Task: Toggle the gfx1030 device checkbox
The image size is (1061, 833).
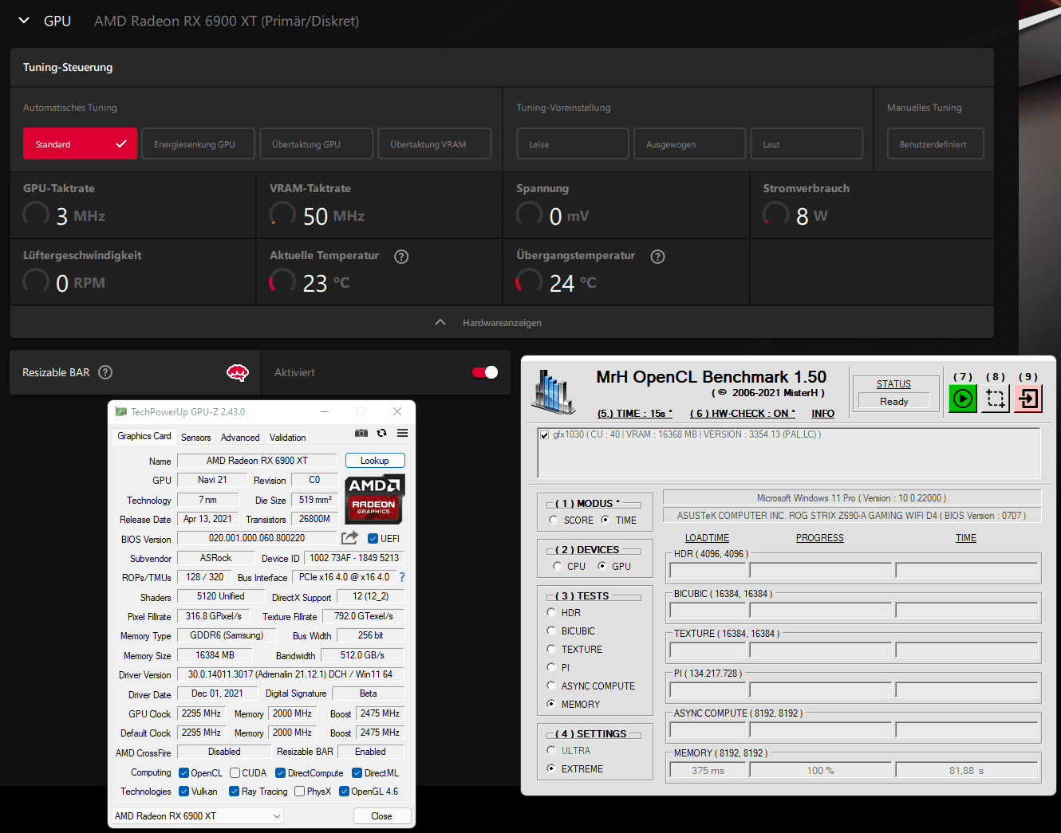Action: click(x=544, y=435)
